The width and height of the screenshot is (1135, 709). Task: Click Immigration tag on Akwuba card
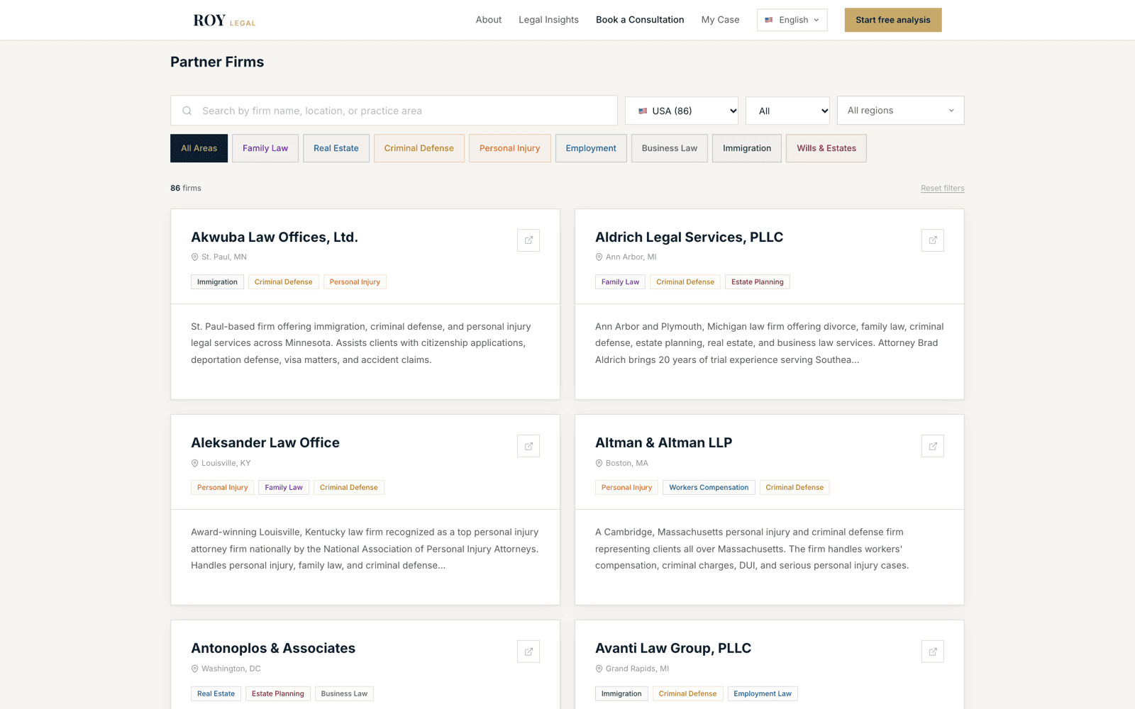[x=217, y=282]
